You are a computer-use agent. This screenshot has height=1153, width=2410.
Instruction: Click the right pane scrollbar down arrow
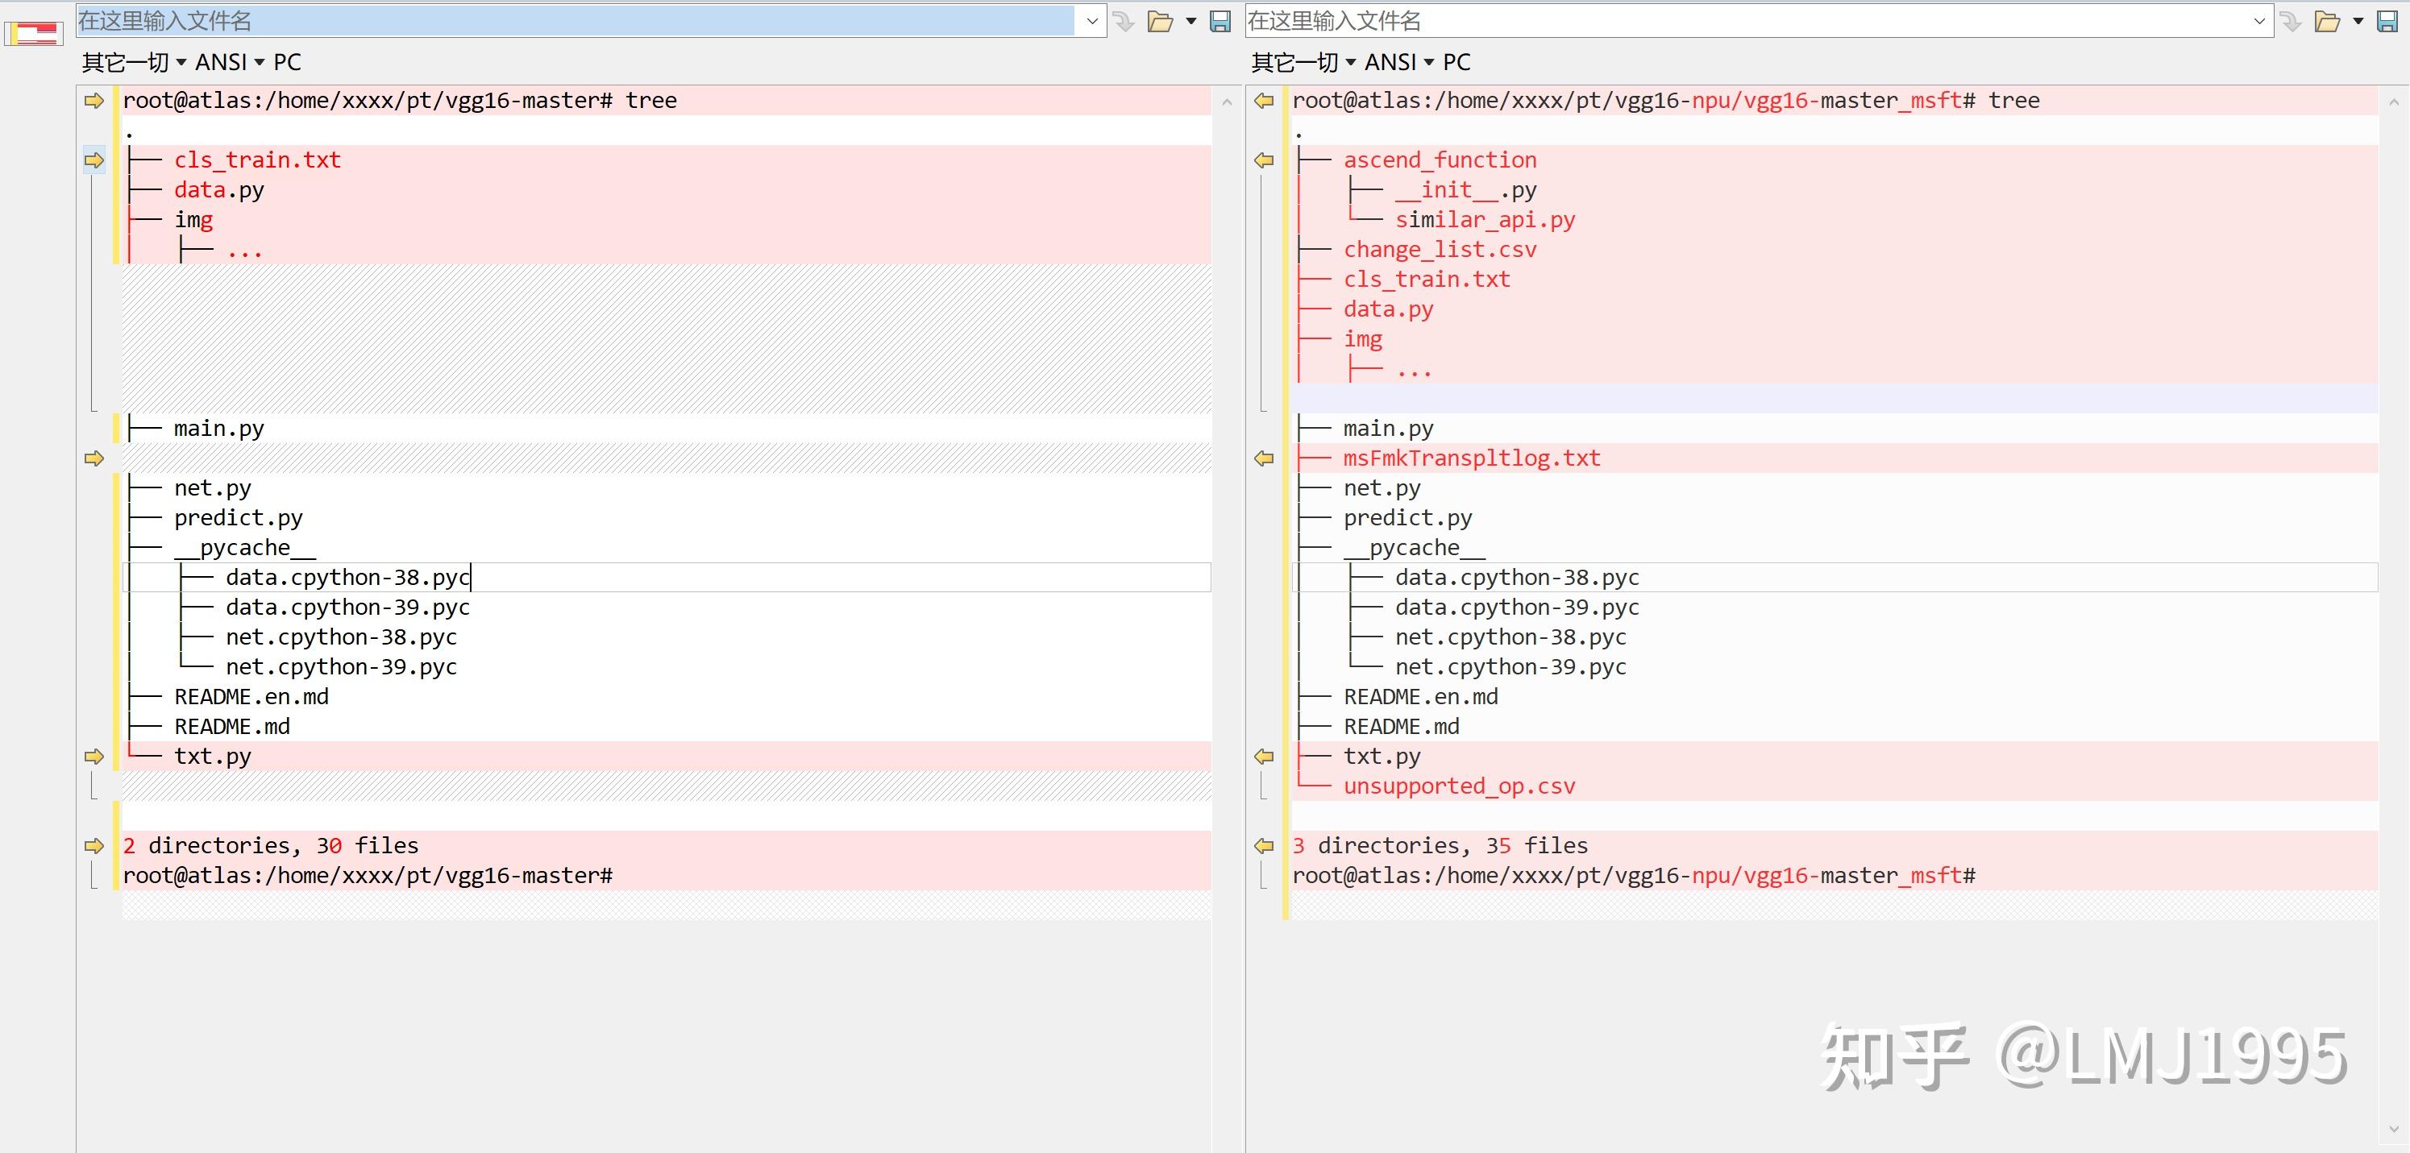pos(2394,1130)
